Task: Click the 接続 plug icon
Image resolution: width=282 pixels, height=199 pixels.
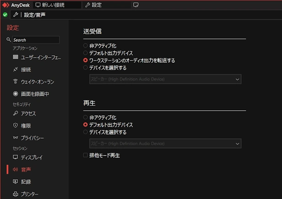Action: (16, 70)
